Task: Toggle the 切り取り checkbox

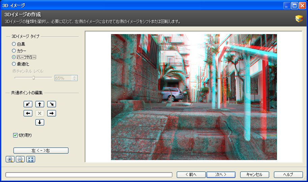Action: point(15,135)
